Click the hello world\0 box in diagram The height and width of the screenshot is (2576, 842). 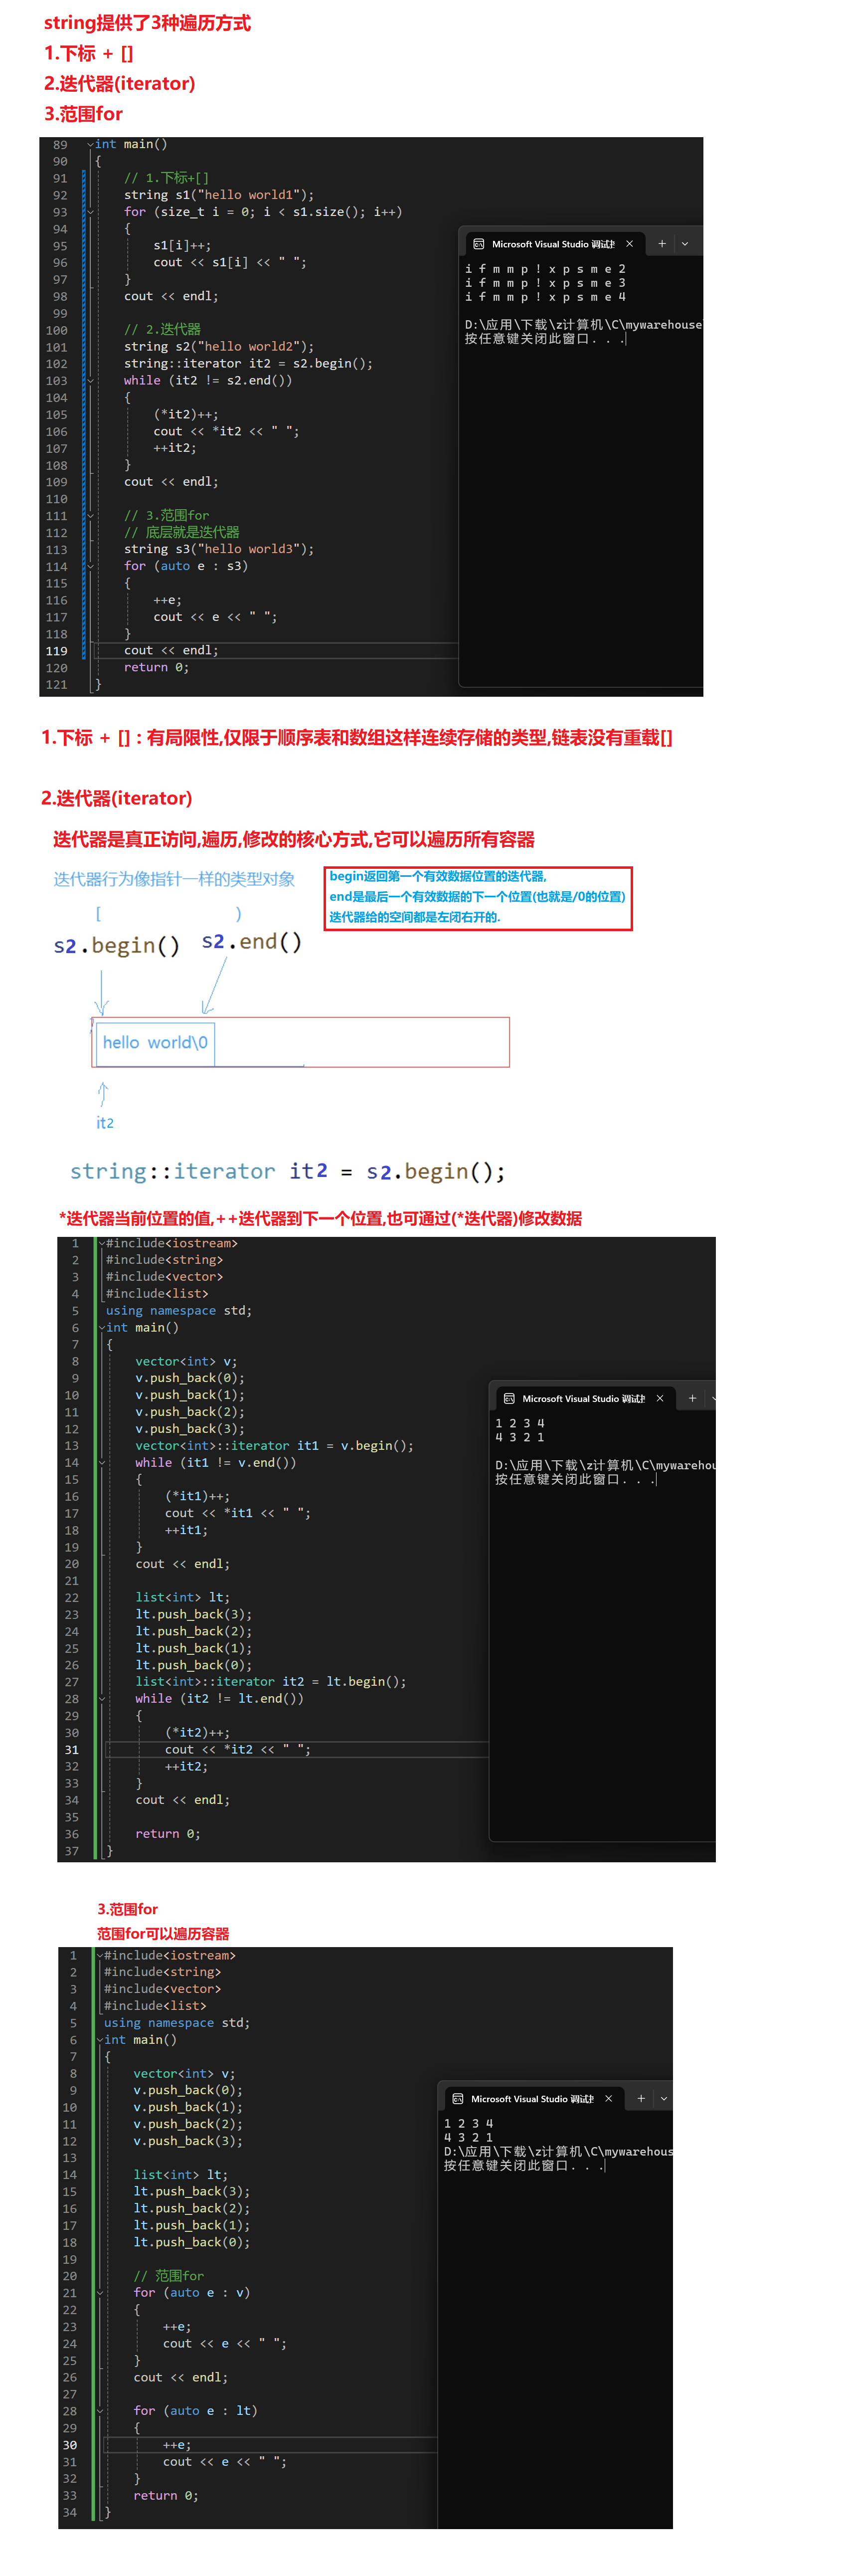tap(155, 1043)
